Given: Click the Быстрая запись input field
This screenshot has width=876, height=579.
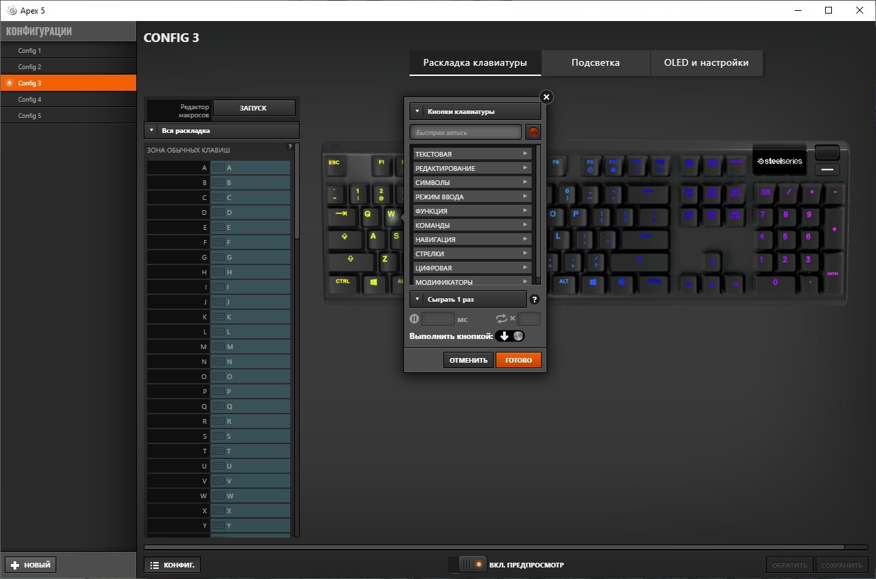Looking at the screenshot, I should [466, 132].
